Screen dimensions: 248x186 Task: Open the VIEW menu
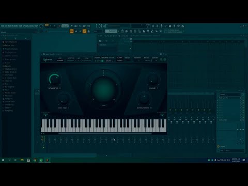(20, 26)
